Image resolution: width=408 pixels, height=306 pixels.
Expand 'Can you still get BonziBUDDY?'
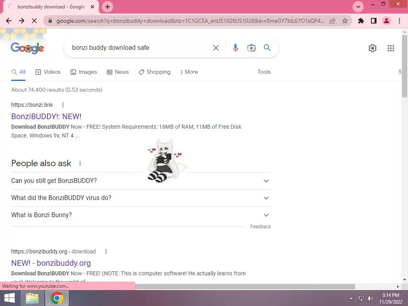141,181
